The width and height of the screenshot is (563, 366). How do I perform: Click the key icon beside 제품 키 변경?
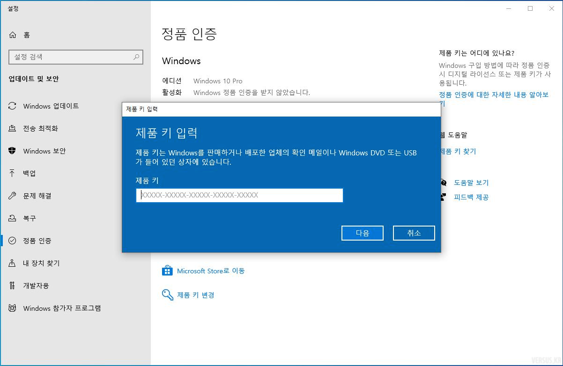(167, 294)
